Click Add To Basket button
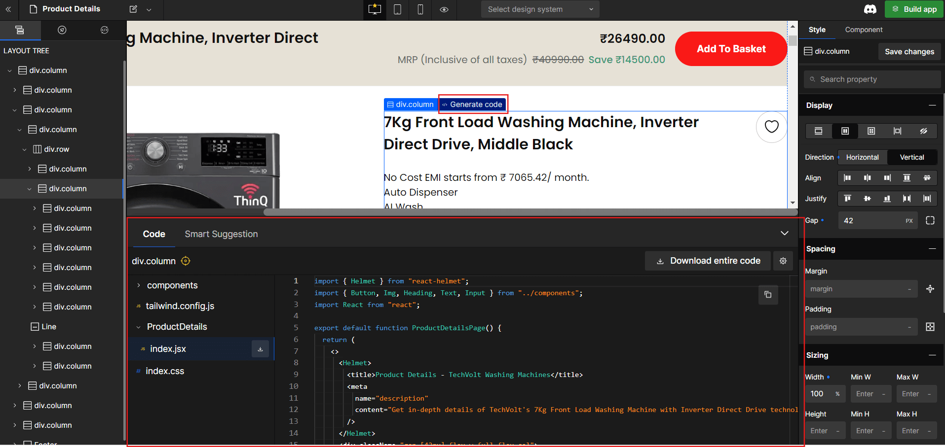945x447 pixels. [x=731, y=49]
